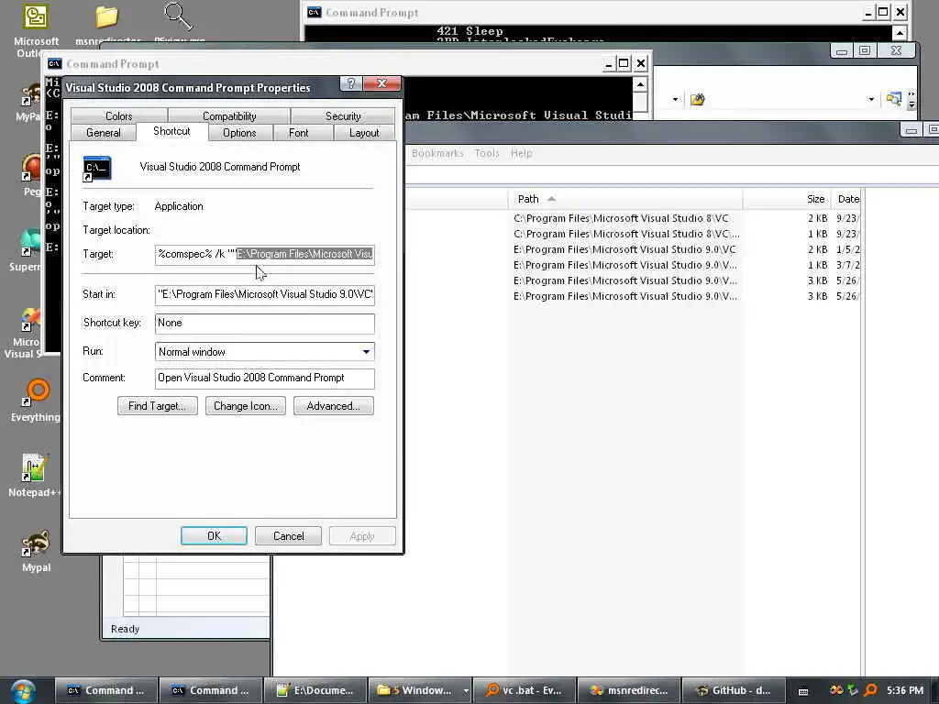This screenshot has height=704, width=939.
Task: Click the keyboard icon in system tray
Action: point(803,691)
